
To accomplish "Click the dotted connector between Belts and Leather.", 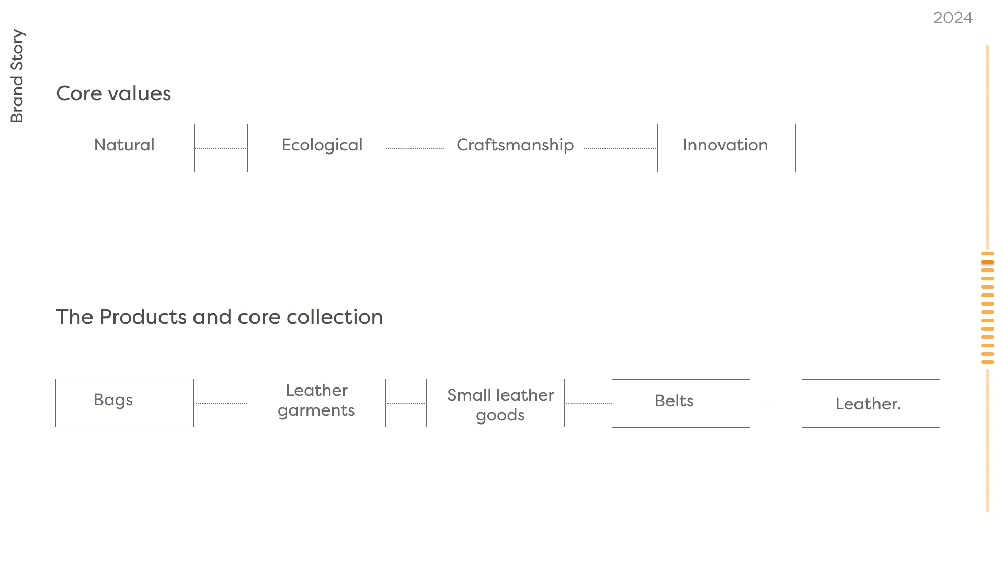I will pos(776,404).
